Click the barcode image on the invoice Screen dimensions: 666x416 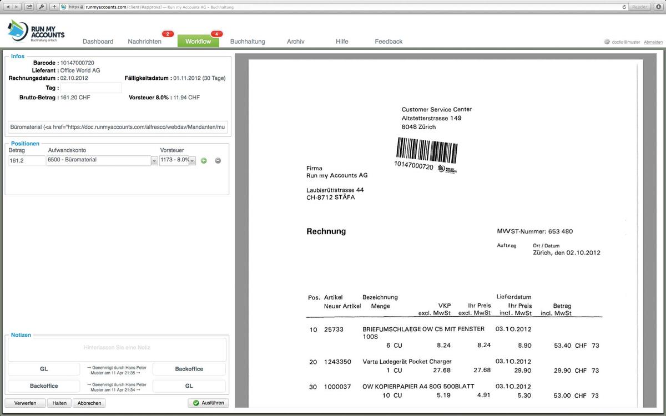coord(428,149)
